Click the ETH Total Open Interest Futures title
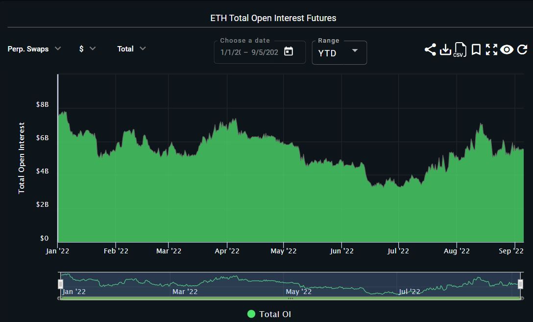The image size is (533, 322). 273,18
